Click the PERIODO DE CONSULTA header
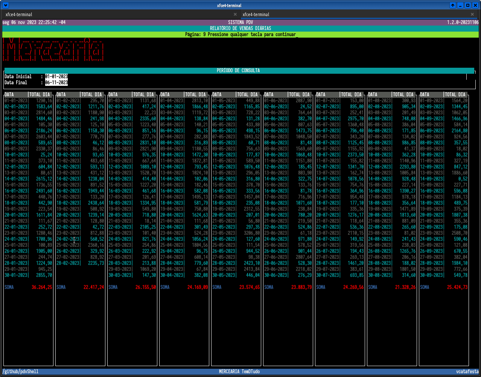The image size is (481, 377). coord(238,70)
